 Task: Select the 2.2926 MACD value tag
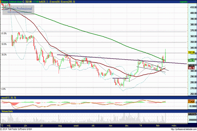pos(191,102)
